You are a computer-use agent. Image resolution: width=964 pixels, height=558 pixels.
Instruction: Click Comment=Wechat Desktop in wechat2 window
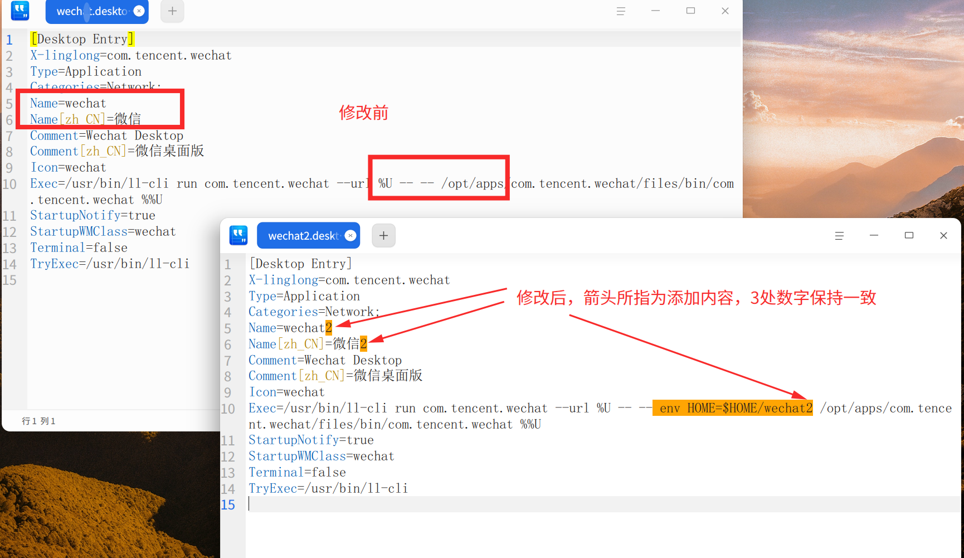325,360
